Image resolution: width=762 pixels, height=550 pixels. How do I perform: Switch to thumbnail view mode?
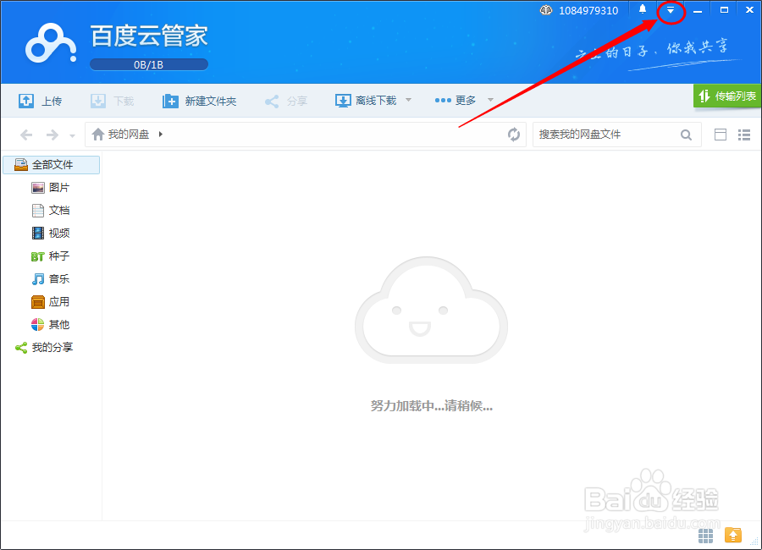click(x=721, y=135)
